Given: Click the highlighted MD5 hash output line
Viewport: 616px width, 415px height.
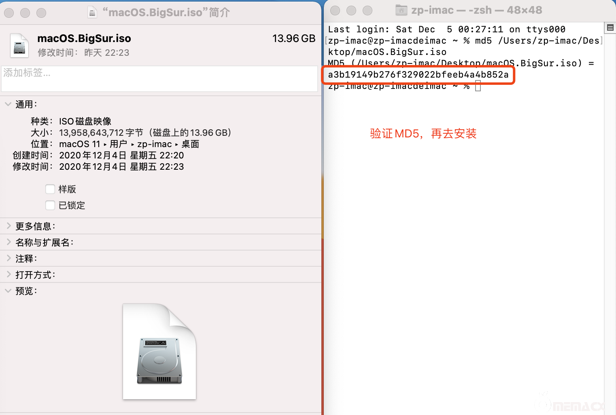Looking at the screenshot, I should (418, 75).
